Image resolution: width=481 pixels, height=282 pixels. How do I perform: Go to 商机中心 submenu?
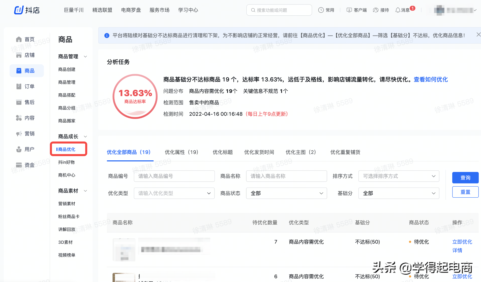pyautogui.click(x=67, y=175)
